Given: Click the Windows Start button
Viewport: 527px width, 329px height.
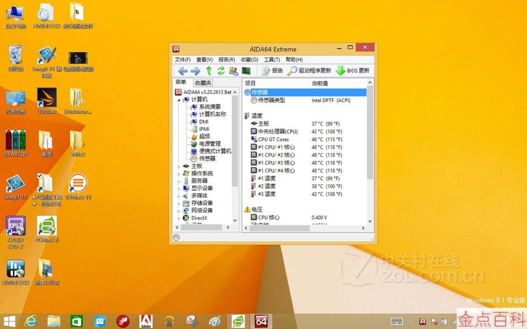Looking at the screenshot, I should click(x=9, y=321).
